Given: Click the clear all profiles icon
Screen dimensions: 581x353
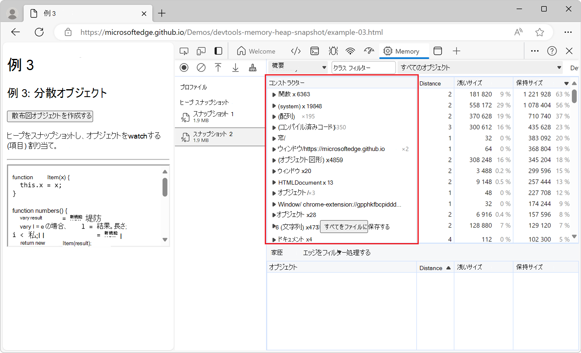Looking at the screenshot, I should pos(201,68).
